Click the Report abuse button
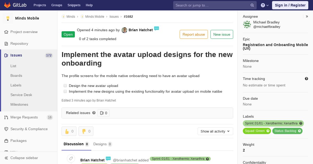This screenshot has height=164, width=313. [x=194, y=34]
